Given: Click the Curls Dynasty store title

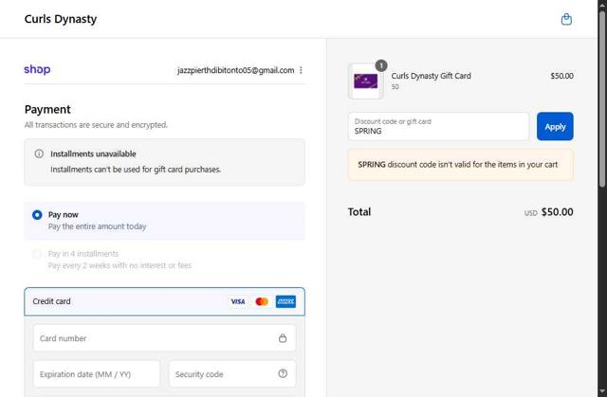Looking at the screenshot, I should point(61,19).
